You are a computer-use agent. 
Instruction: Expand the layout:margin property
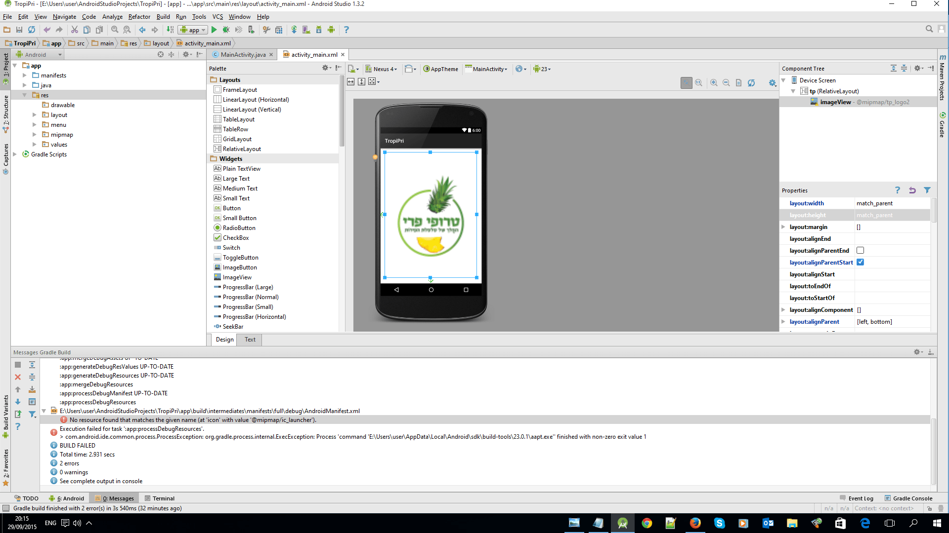tap(783, 227)
